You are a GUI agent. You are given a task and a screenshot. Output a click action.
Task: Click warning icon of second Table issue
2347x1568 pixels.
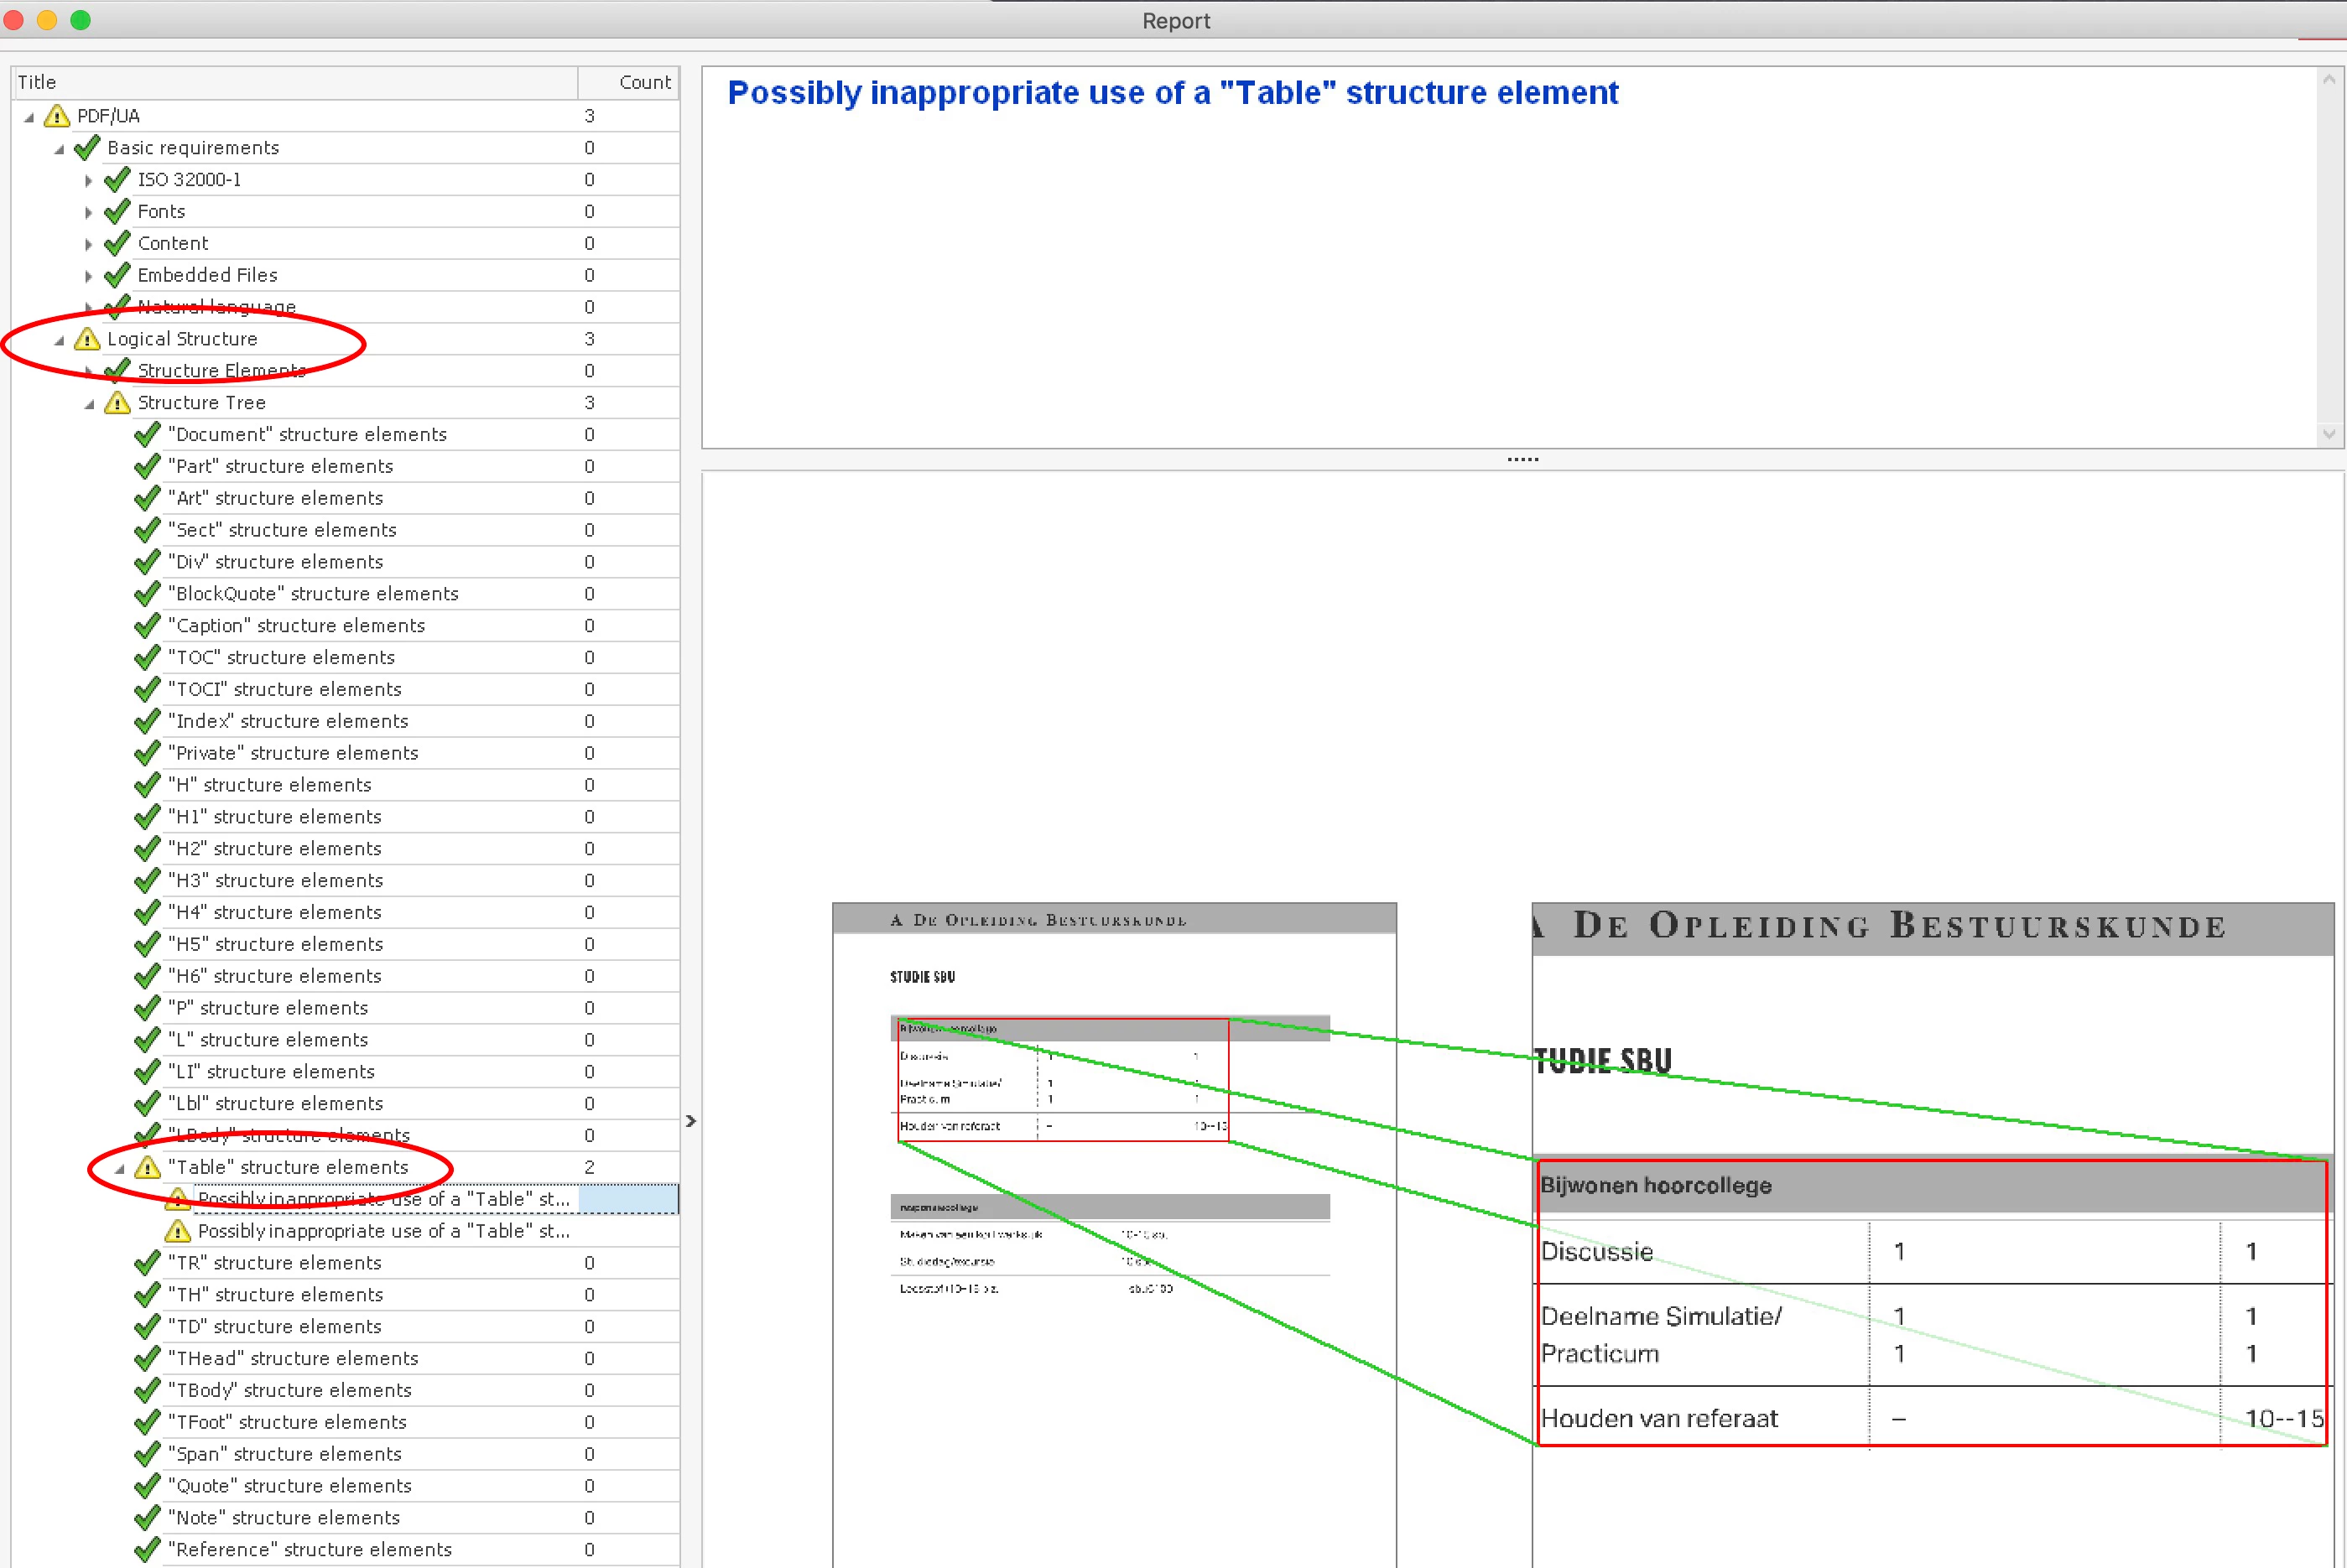pyautogui.click(x=177, y=1231)
